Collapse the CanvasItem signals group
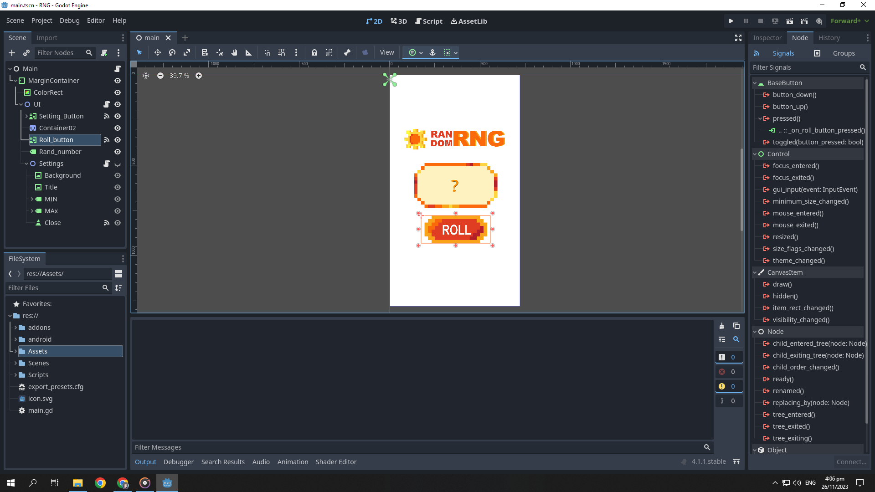The height and width of the screenshot is (492, 875). point(755,272)
